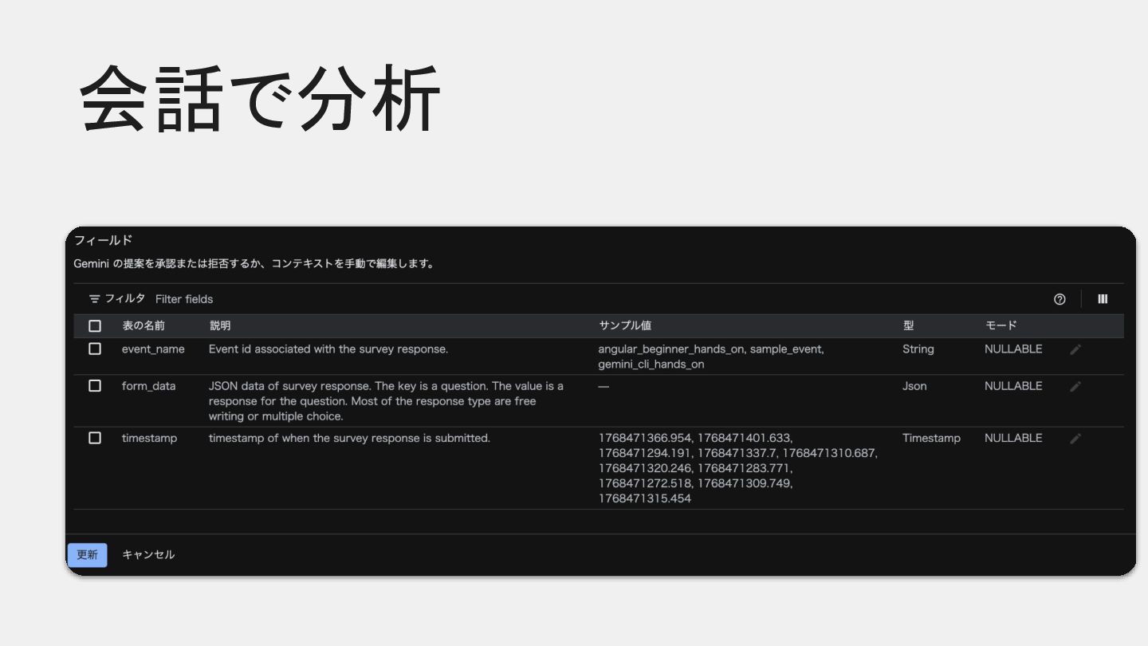Click the description 'Event id associated with the survey response.'
Image resolution: width=1148 pixels, height=646 pixels.
pyautogui.click(x=328, y=349)
